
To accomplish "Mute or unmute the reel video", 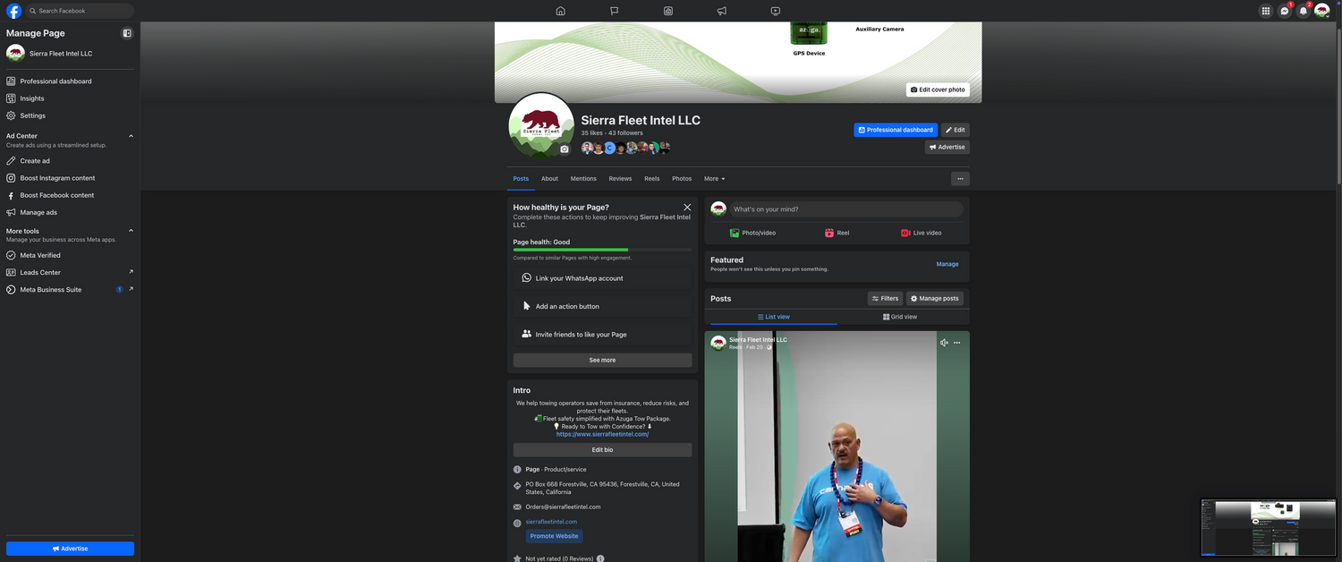I will pos(944,343).
